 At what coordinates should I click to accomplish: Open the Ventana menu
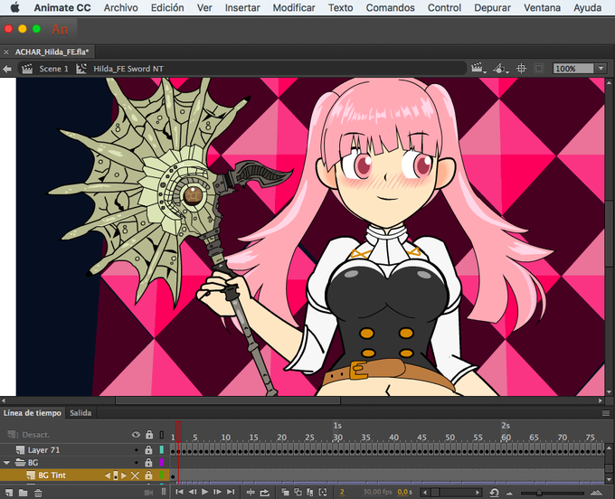(542, 7)
